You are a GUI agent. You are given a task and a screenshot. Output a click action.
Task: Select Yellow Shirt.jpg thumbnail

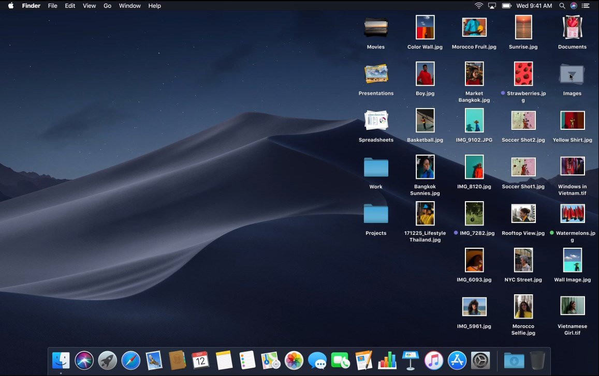pyautogui.click(x=572, y=120)
